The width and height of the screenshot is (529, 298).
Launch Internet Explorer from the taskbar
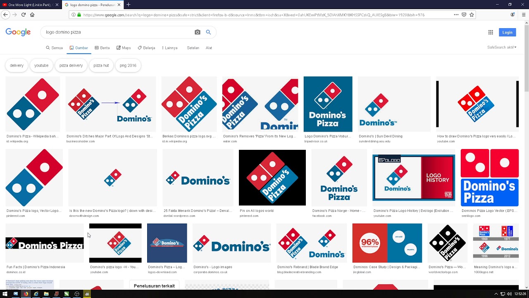pos(36,294)
